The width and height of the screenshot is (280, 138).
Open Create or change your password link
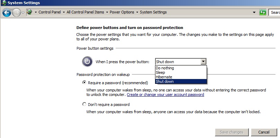pyautogui.click(x=165, y=95)
